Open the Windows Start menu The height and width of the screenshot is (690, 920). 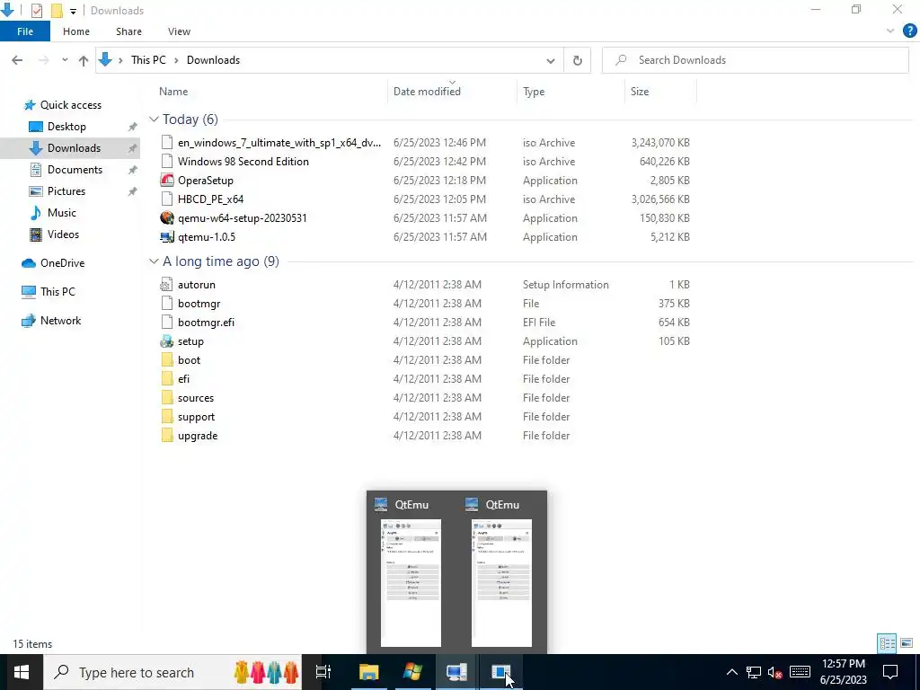[x=22, y=672]
